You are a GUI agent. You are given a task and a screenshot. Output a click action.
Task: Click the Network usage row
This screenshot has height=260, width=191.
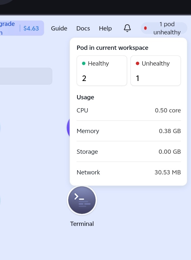129,172
